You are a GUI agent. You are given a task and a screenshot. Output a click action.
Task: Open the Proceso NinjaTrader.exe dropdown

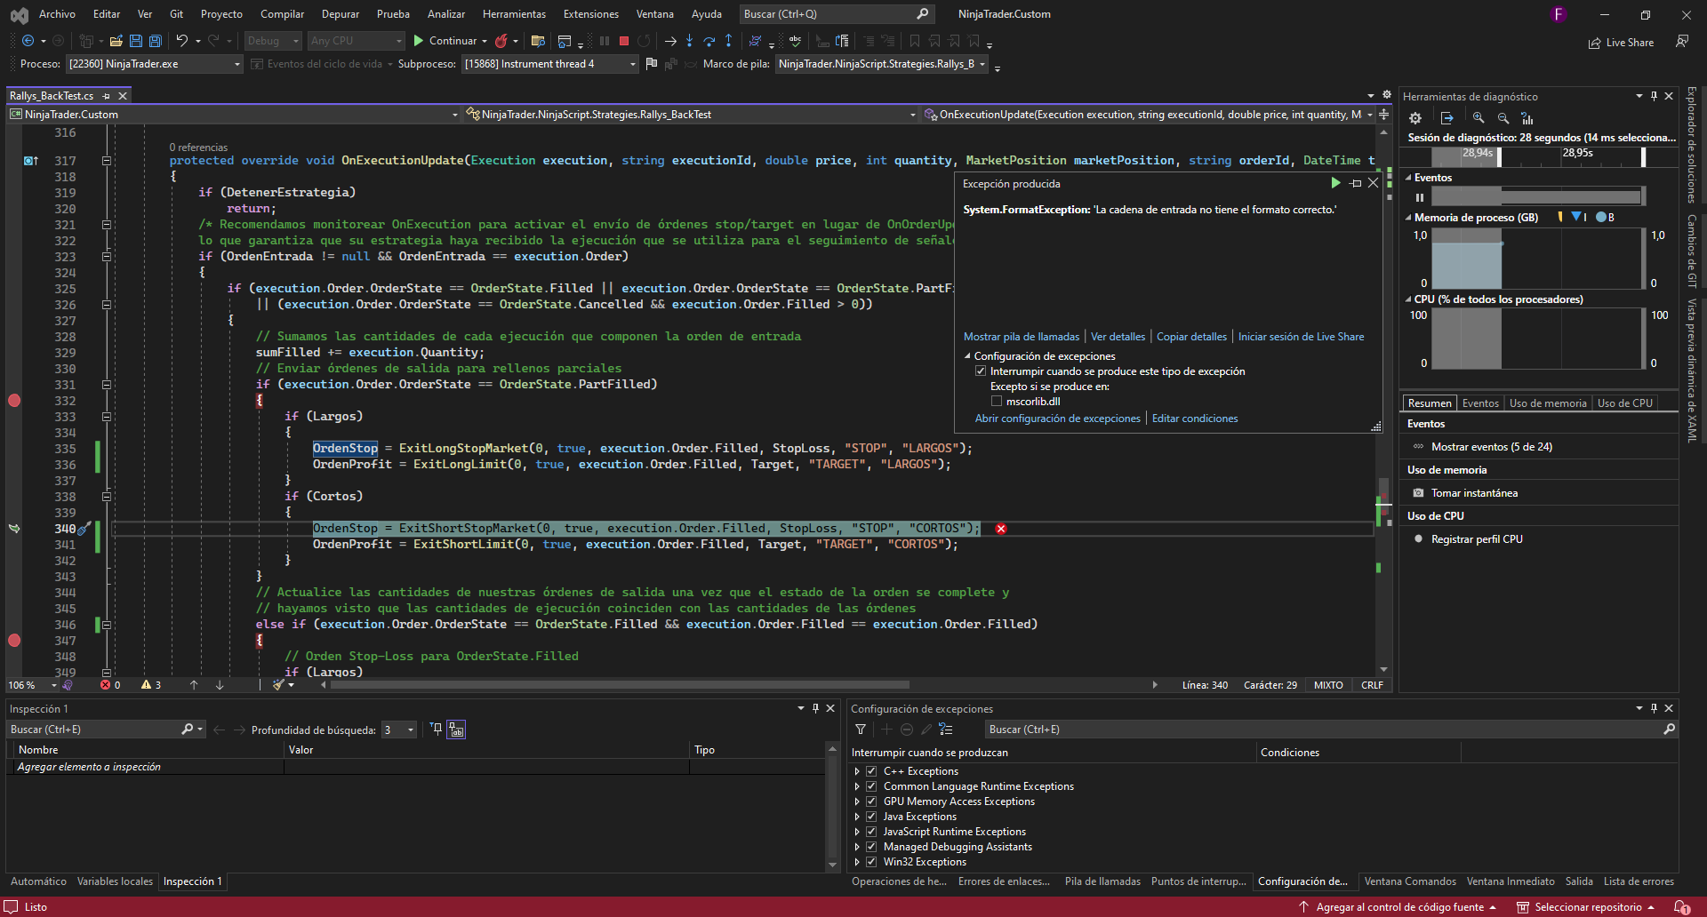click(236, 64)
